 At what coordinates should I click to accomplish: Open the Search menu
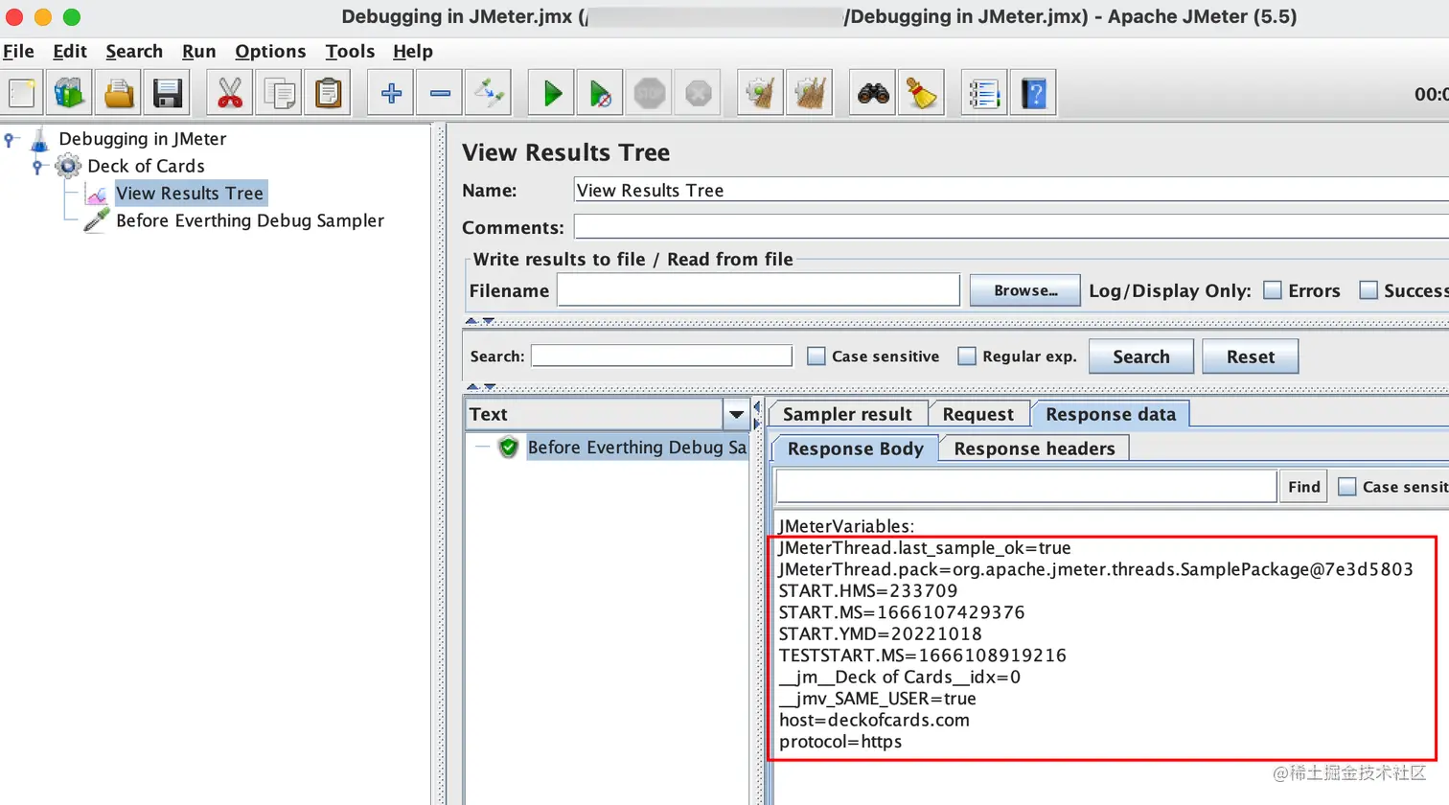click(134, 52)
